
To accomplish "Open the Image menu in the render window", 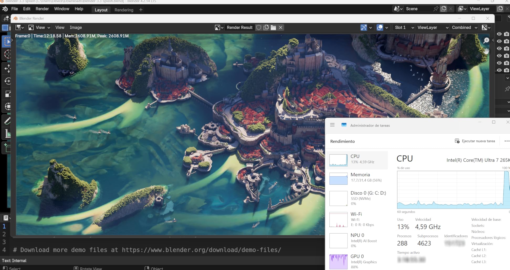I will click(x=76, y=28).
